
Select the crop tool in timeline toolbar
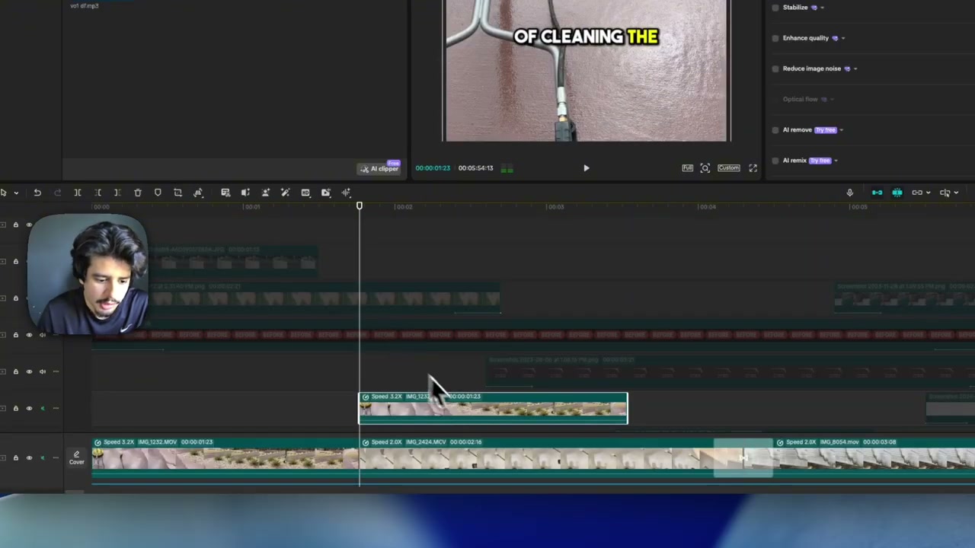(177, 193)
